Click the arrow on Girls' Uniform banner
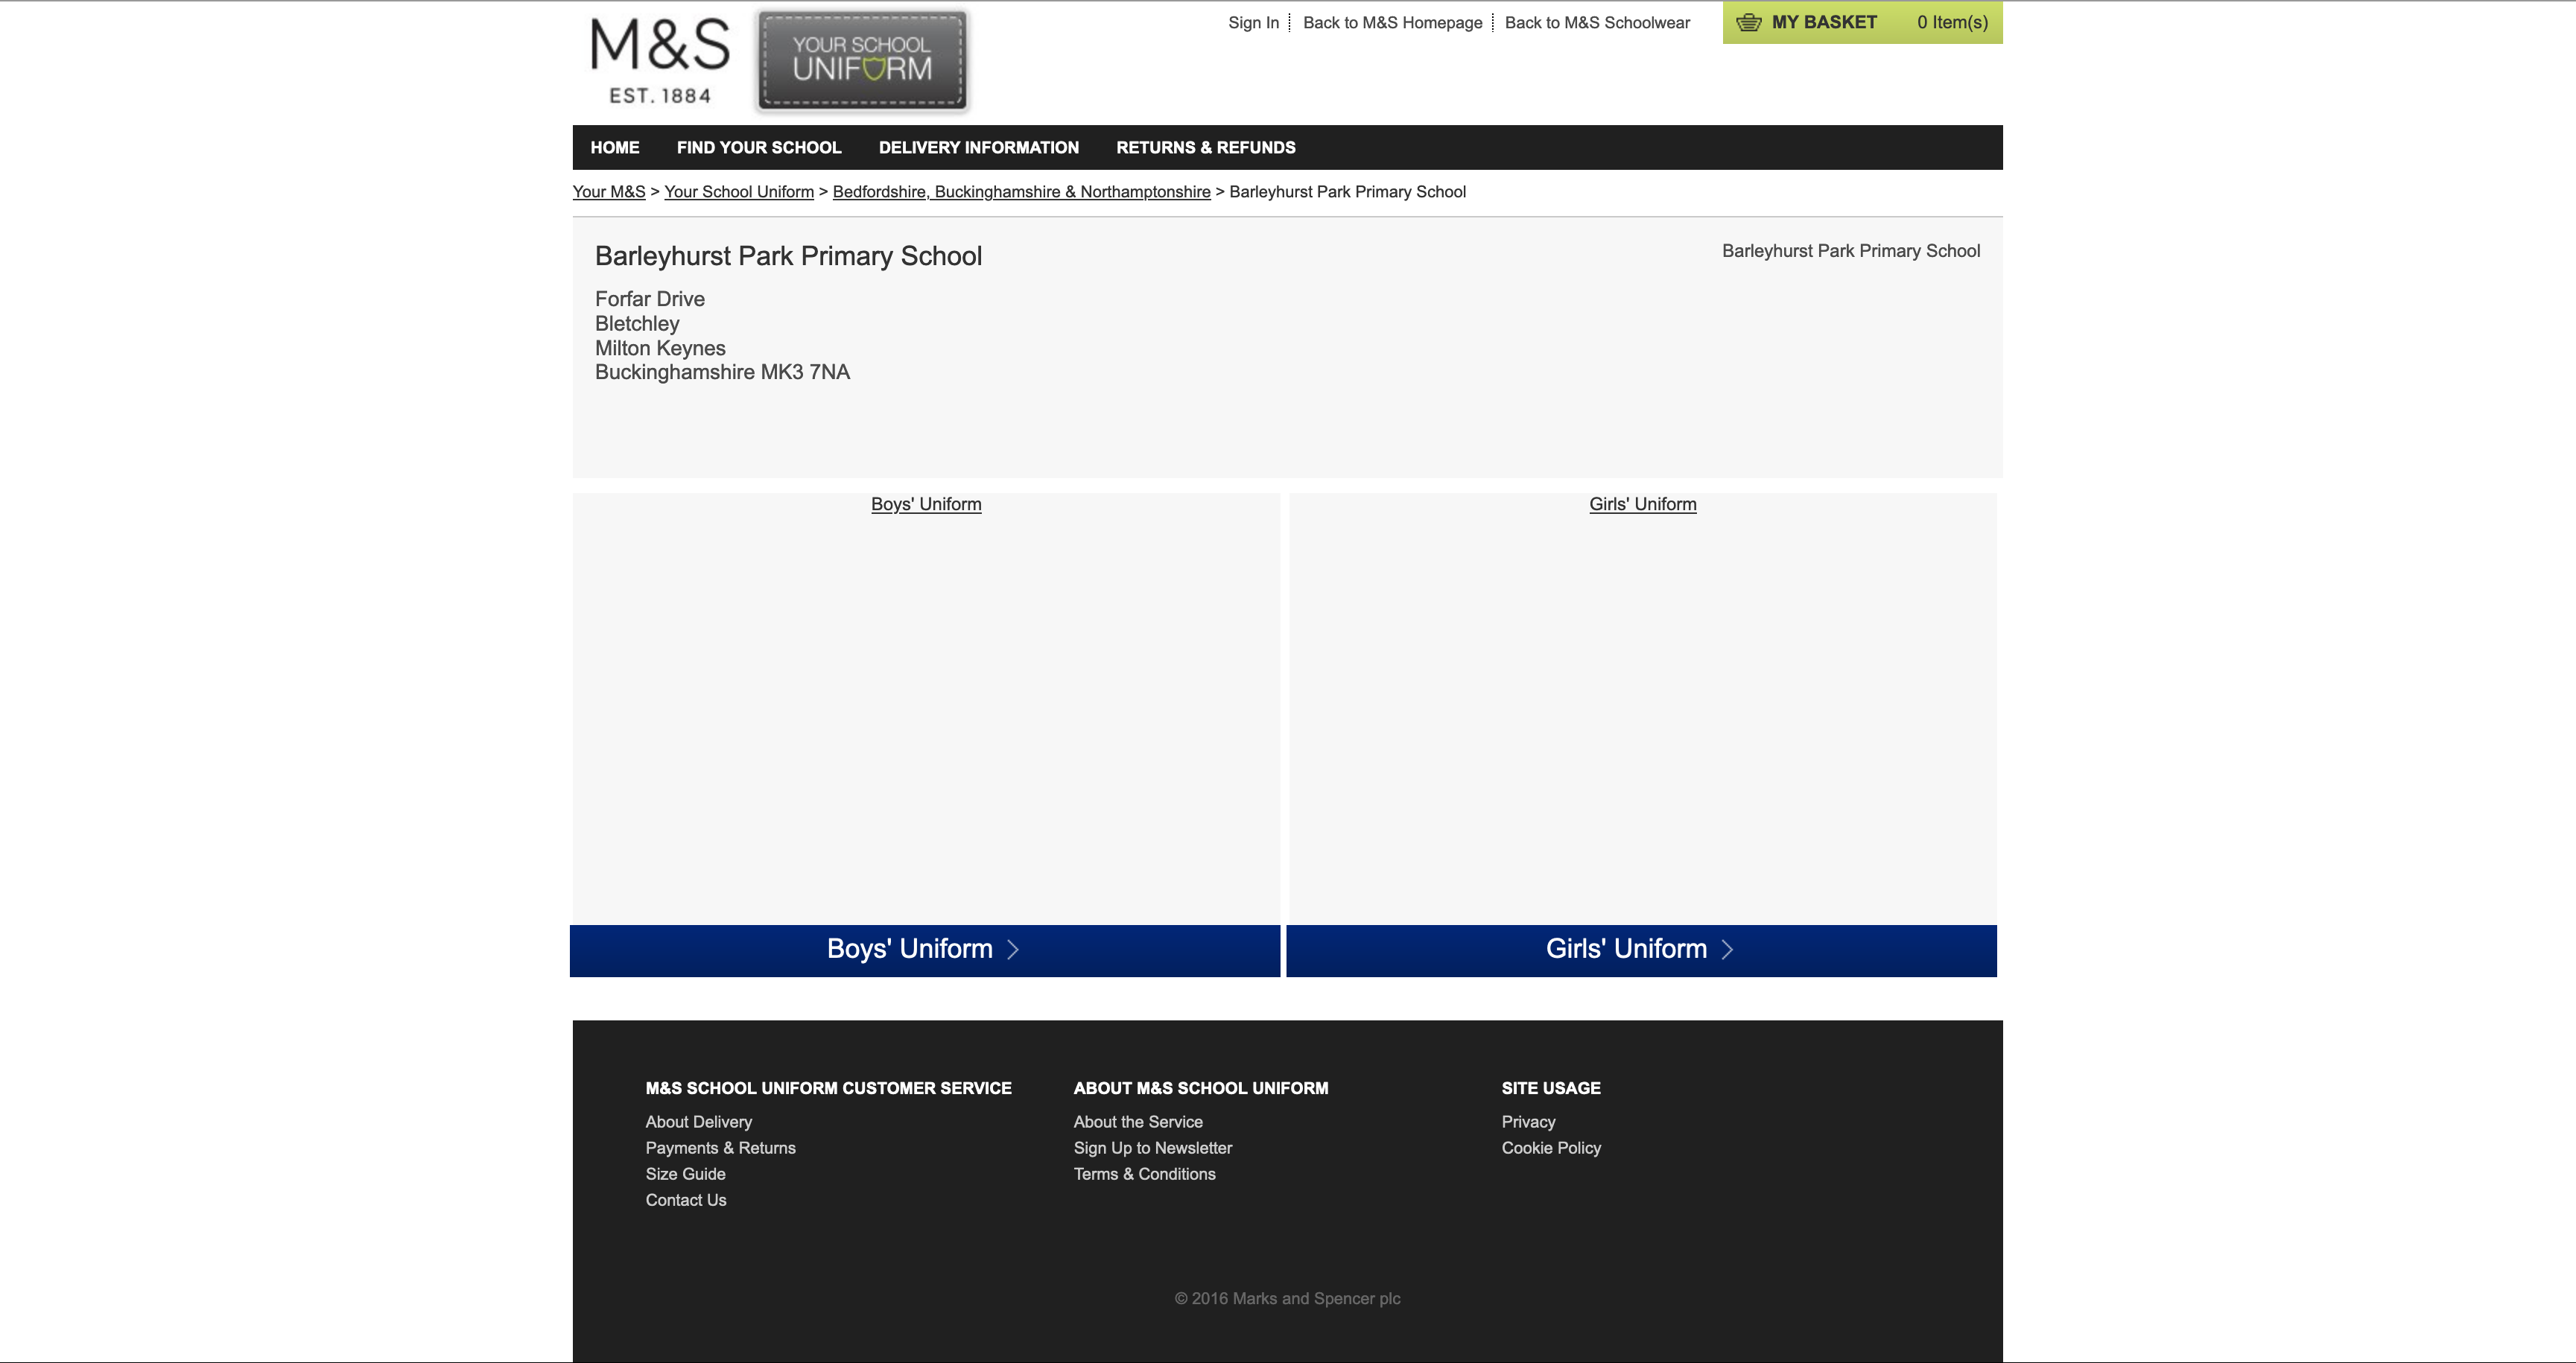Viewport: 2576px width, 1363px height. pyautogui.click(x=1727, y=949)
